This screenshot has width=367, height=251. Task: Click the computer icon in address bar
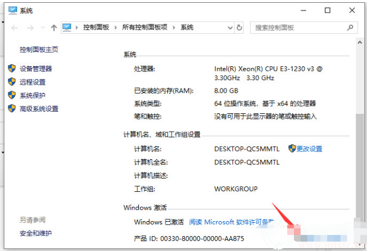click(68, 27)
